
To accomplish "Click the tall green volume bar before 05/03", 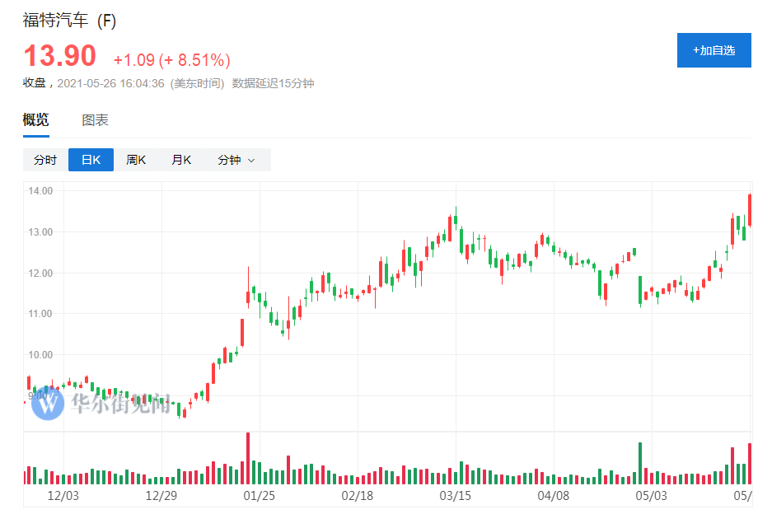I will (640, 463).
